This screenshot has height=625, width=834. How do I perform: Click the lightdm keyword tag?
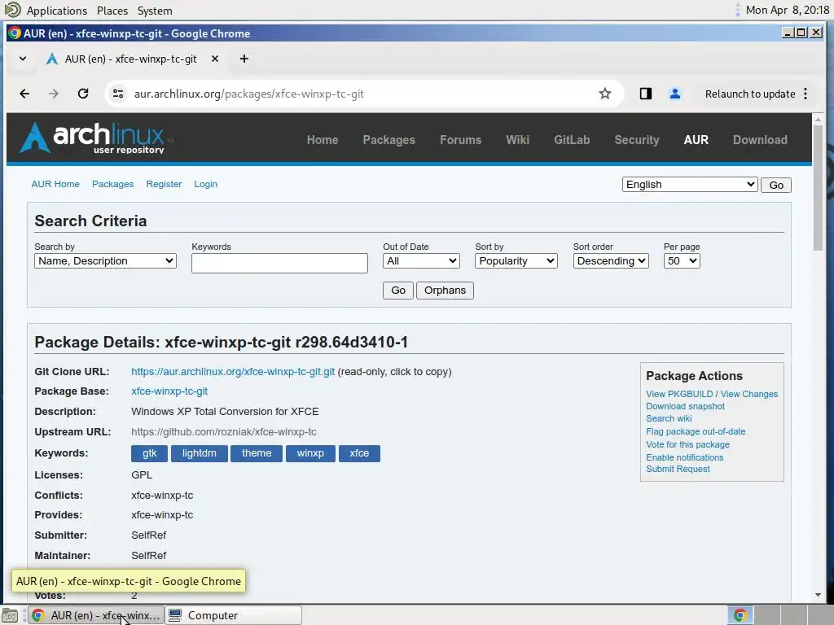click(x=200, y=454)
